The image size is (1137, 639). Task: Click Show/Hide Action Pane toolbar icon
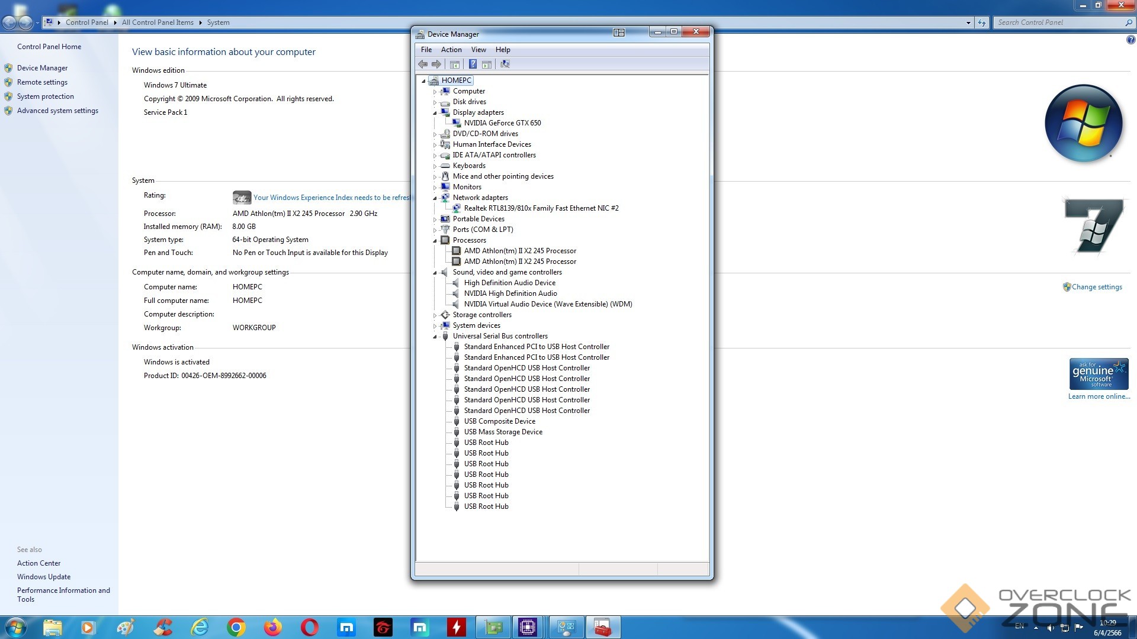point(487,64)
